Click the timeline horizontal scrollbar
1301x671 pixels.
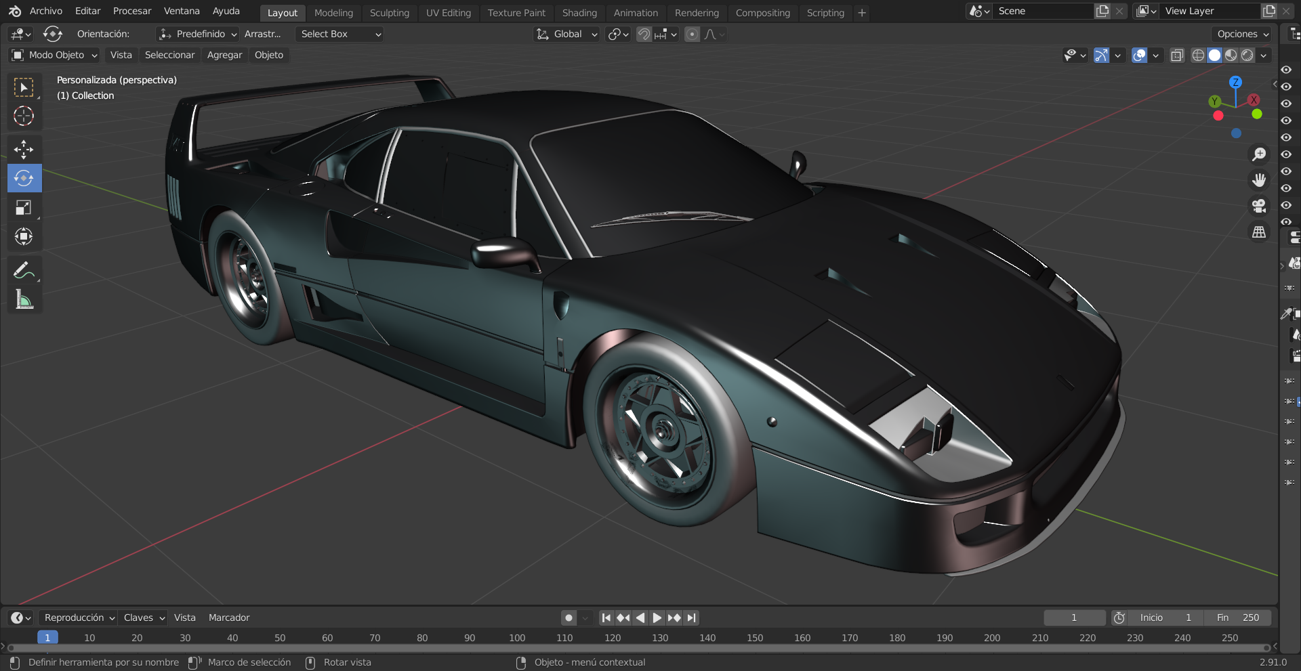(x=640, y=648)
